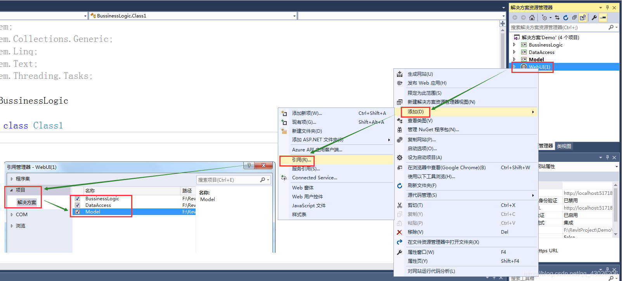Viewport: 622px width, 281px height.
Task: Expand the DataAccess project node
Action: [x=515, y=52]
